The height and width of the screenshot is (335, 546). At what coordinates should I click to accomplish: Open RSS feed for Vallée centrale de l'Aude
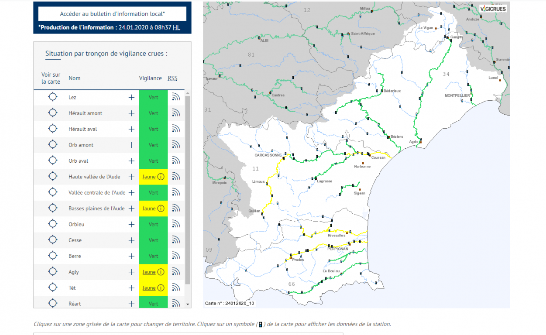pyautogui.click(x=176, y=193)
